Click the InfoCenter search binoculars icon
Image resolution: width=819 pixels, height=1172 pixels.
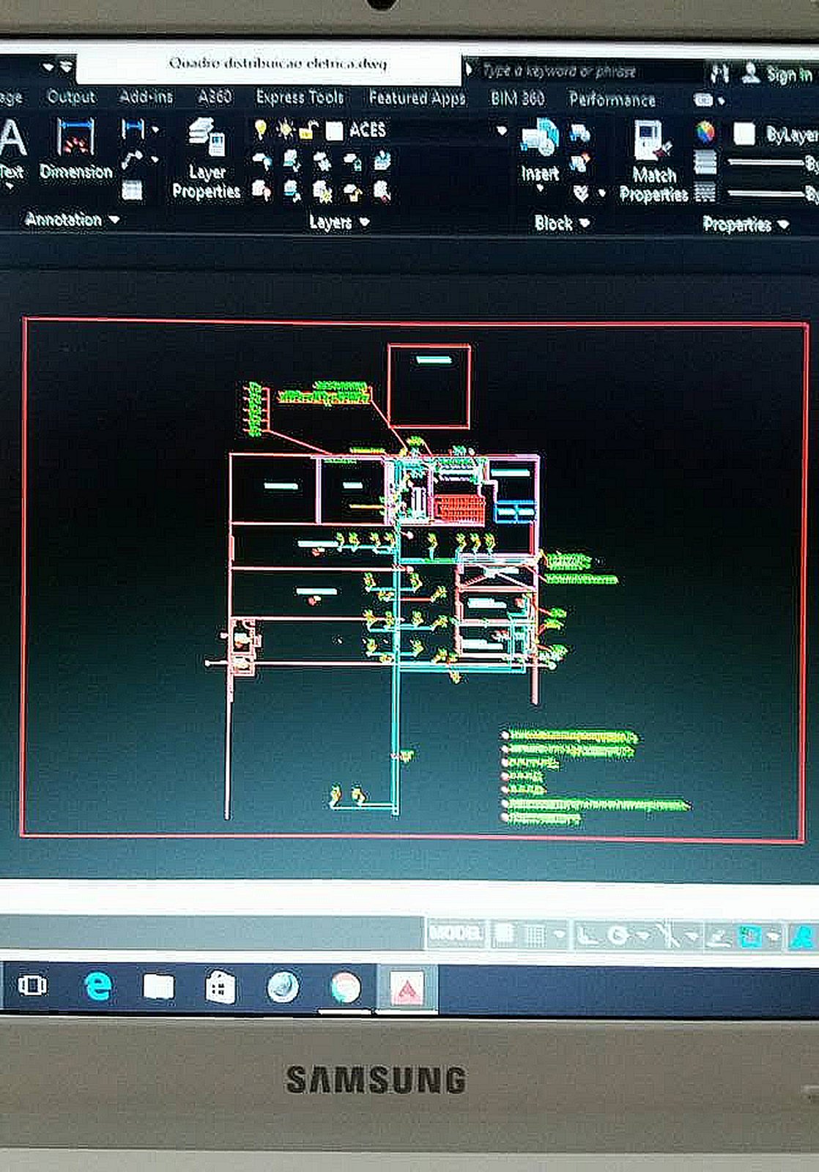point(719,73)
